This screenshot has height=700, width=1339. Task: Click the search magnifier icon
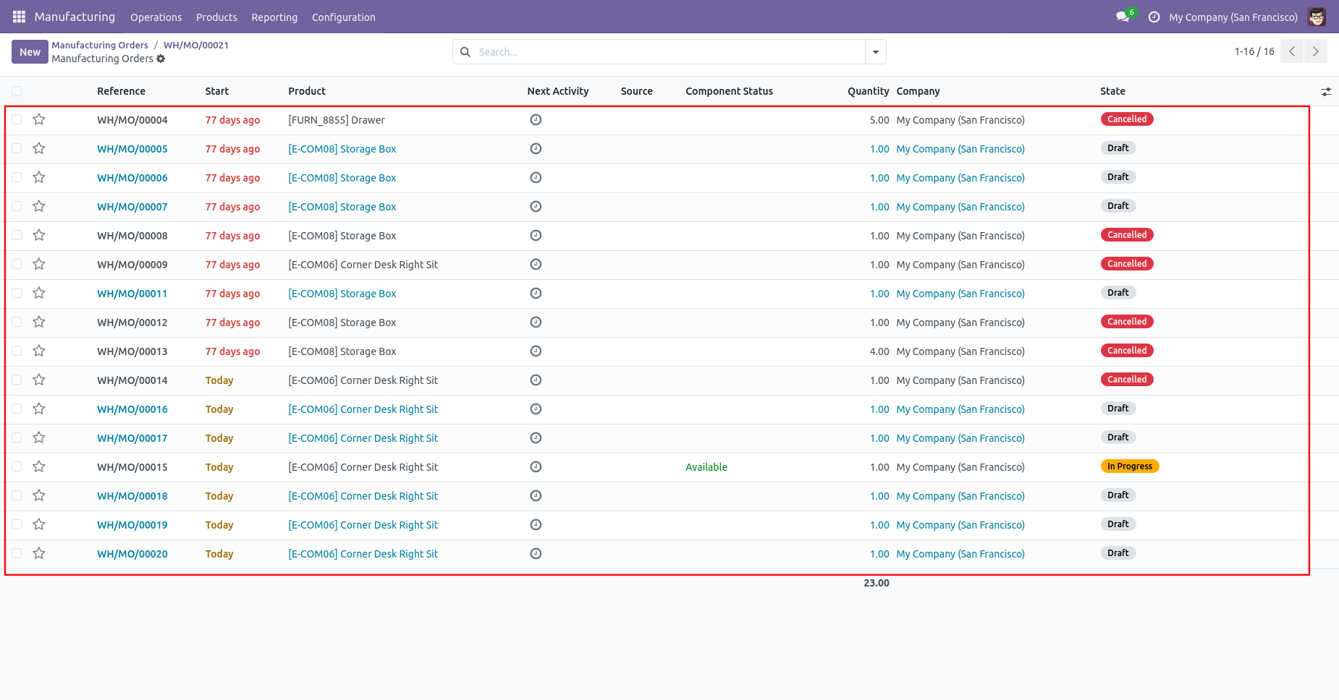point(465,52)
